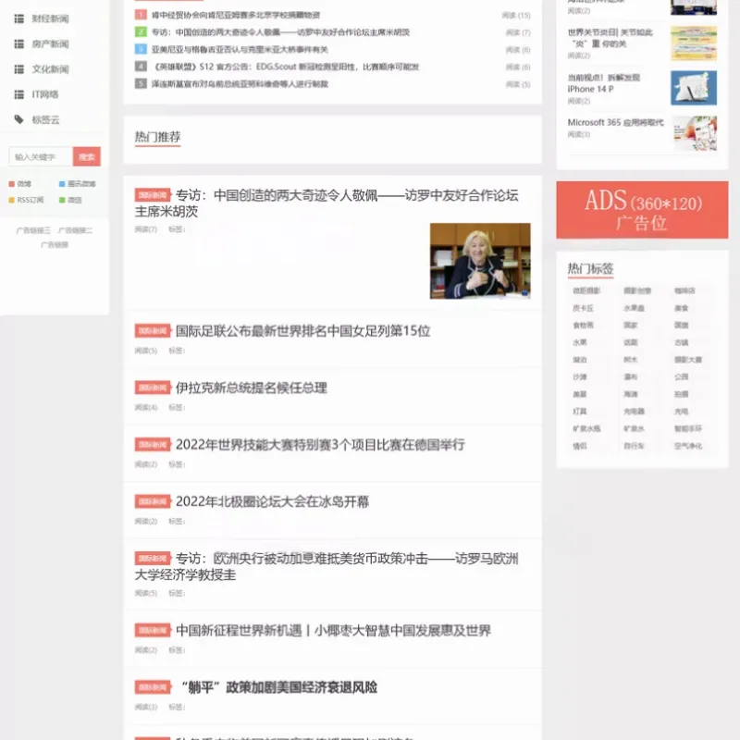Click the yellow RSS订阅 square icon
Screen dimensions: 740x740
pyautogui.click(x=12, y=200)
